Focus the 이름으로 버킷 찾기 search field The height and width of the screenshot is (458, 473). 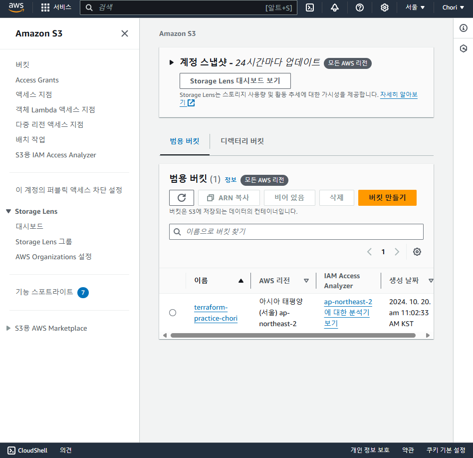[x=296, y=232]
